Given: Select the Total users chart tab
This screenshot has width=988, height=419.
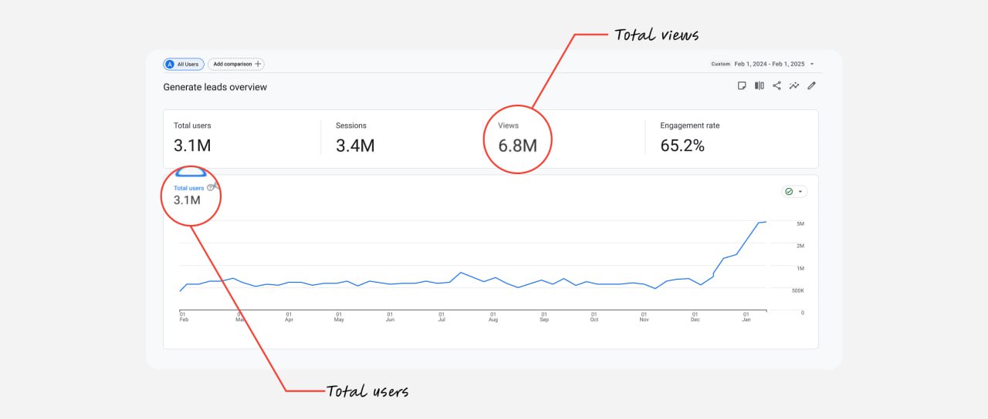Looking at the screenshot, I should click(x=189, y=188).
